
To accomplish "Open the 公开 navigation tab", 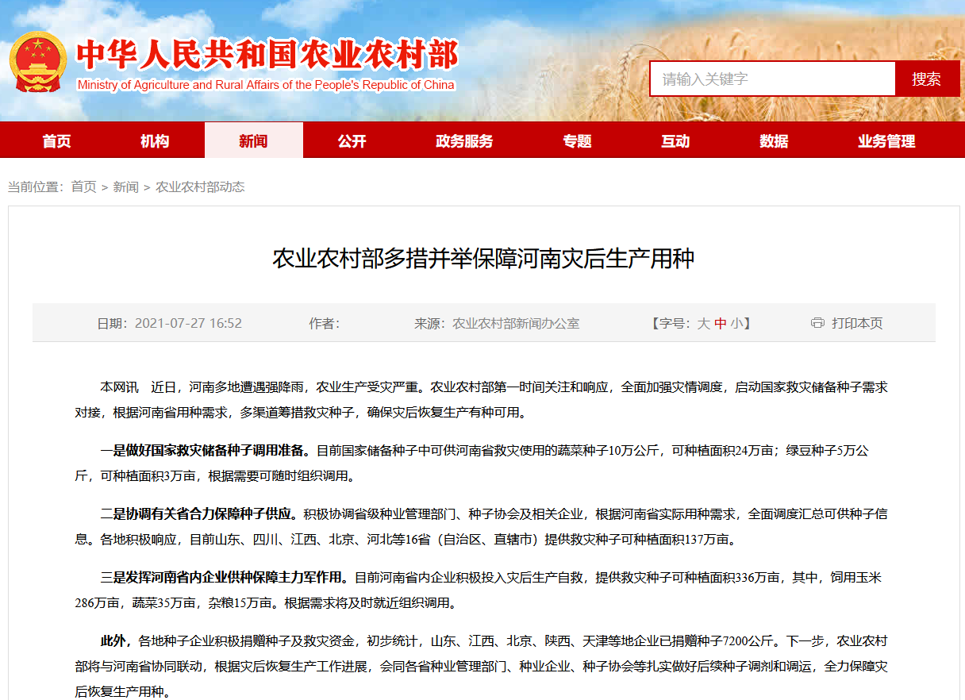I will click(352, 140).
